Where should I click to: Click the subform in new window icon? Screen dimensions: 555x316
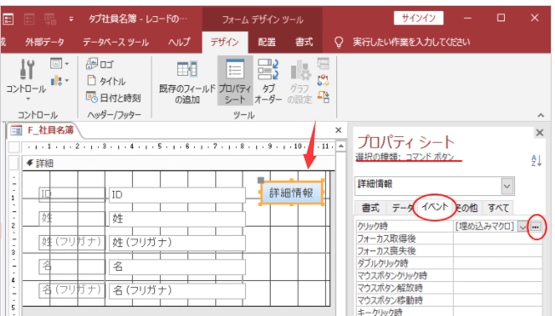point(323,63)
